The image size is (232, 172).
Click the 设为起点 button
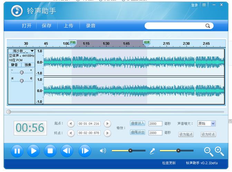(186, 135)
